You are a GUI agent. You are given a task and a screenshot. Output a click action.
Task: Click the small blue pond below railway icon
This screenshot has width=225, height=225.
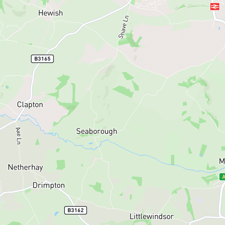tap(219, 28)
